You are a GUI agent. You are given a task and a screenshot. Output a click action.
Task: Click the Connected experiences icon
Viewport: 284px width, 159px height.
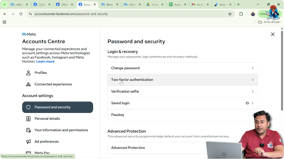point(28,84)
